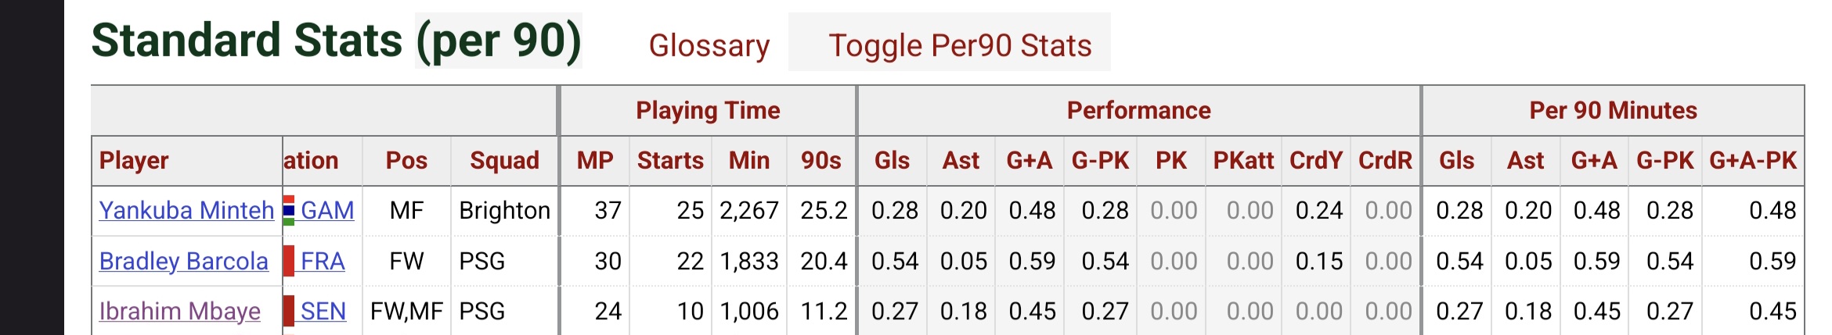This screenshot has width=1832, height=335.
Task: Follow the SEN nation link
Action: pos(323,311)
